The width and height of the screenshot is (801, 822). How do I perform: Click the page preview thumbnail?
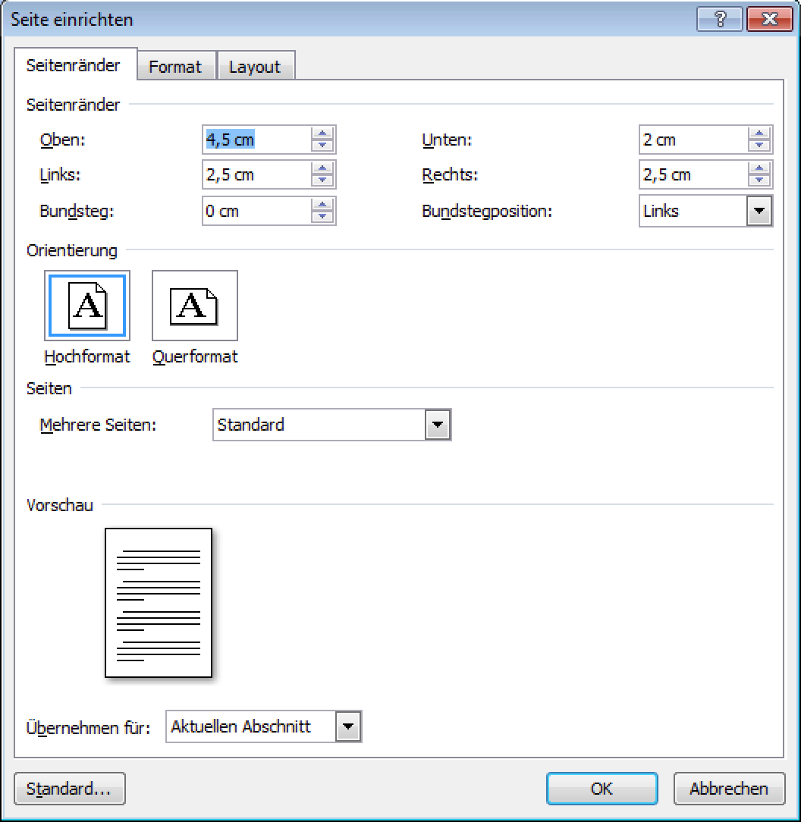click(x=159, y=603)
